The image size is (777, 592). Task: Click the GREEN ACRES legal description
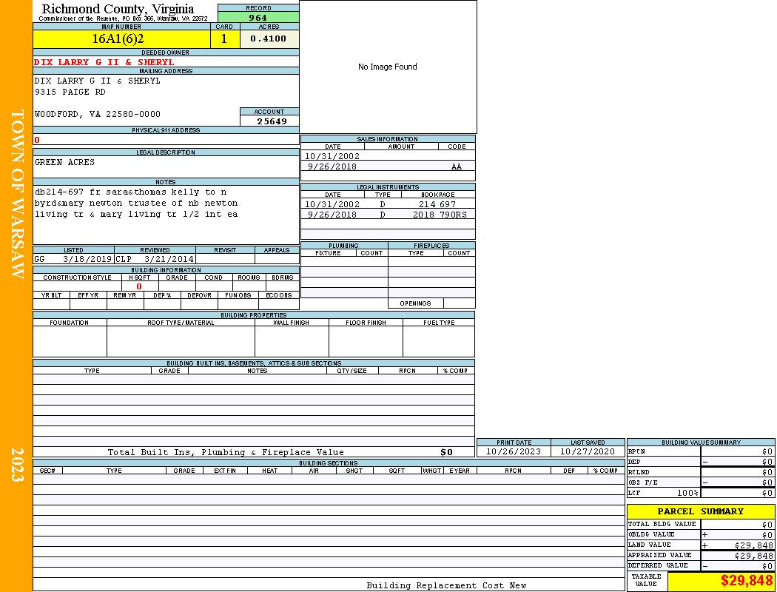coord(65,162)
